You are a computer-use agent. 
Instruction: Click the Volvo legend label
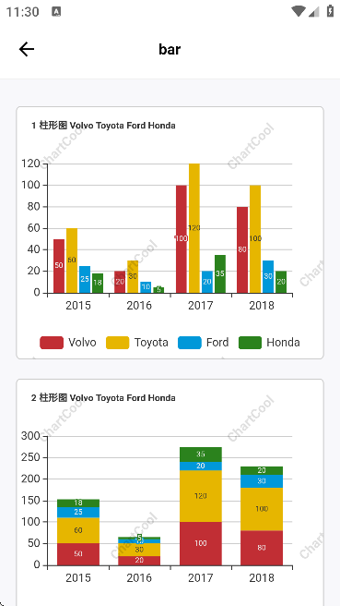tap(82, 343)
